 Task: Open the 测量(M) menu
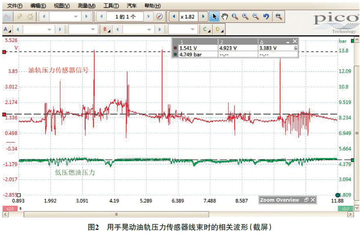pos(87,6)
